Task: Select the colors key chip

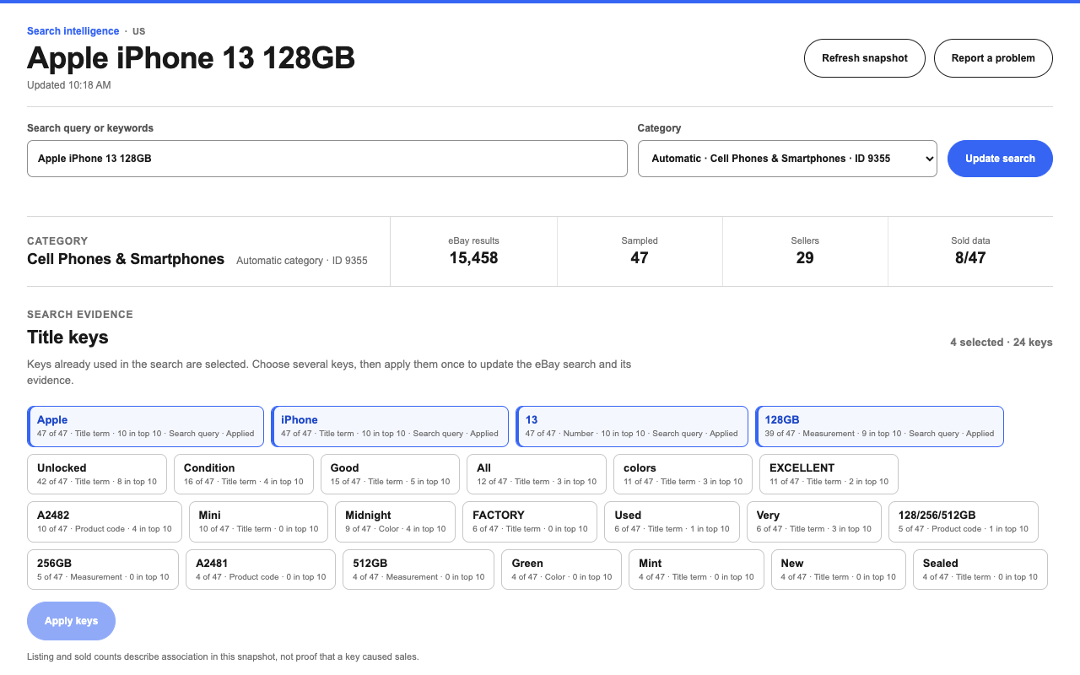Action: [x=683, y=474]
